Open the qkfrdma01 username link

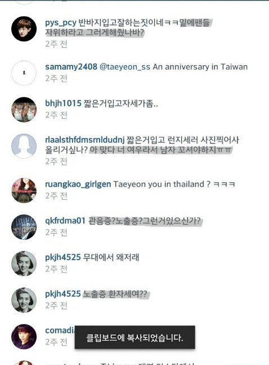click(x=65, y=220)
